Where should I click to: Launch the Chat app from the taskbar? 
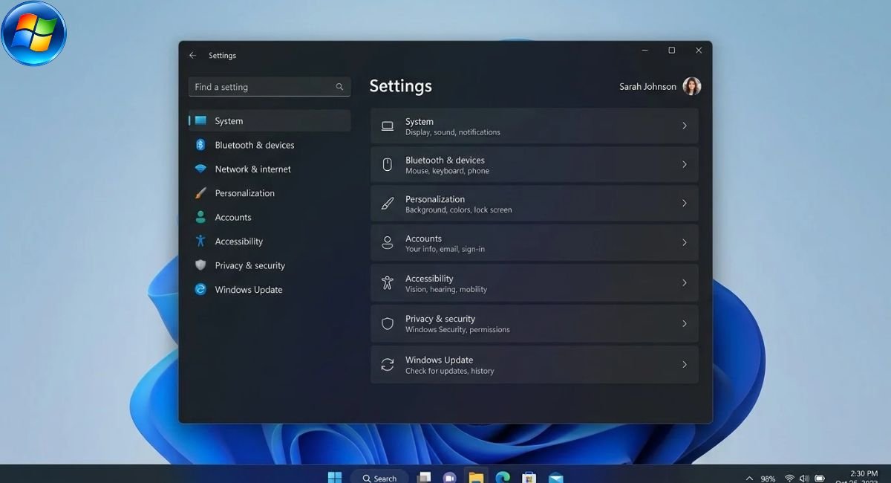click(449, 478)
